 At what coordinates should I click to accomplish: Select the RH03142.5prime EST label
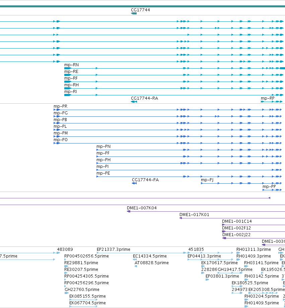pyautogui.click(x=262, y=276)
